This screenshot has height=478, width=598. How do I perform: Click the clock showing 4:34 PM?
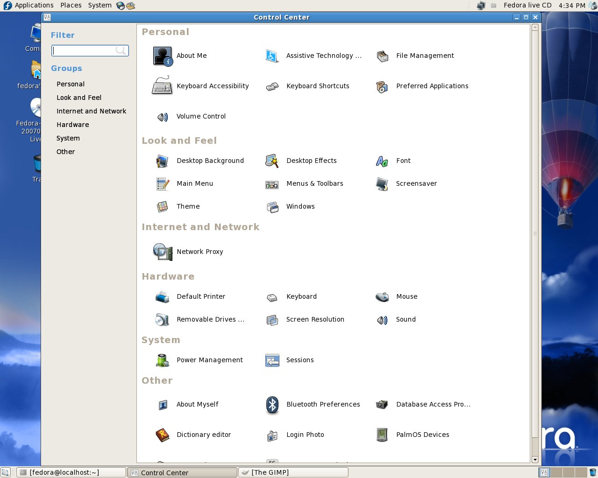(x=572, y=6)
